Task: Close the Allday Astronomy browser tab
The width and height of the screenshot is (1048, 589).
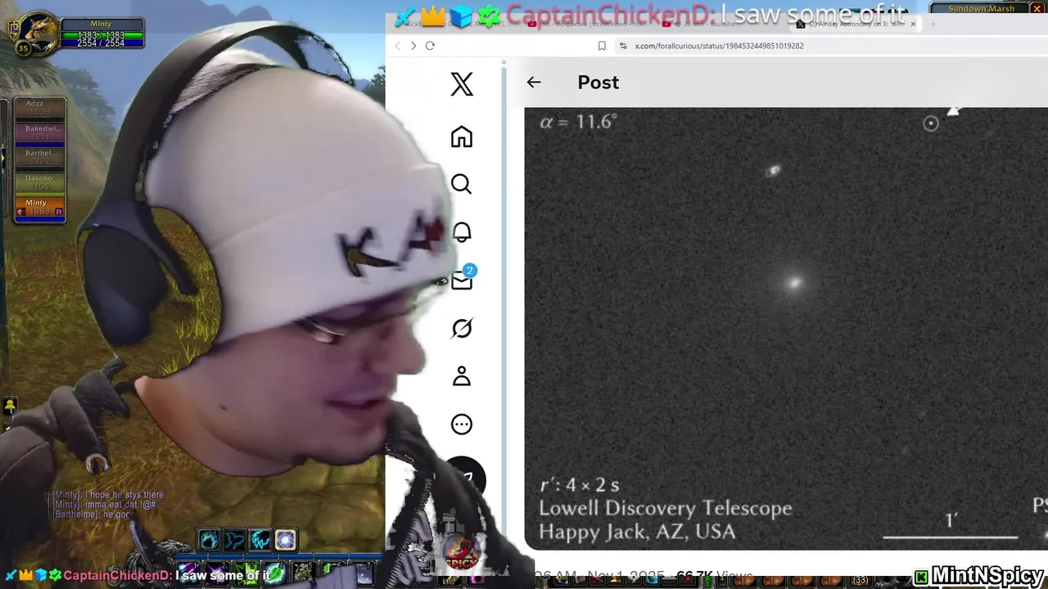Action: click(x=913, y=24)
